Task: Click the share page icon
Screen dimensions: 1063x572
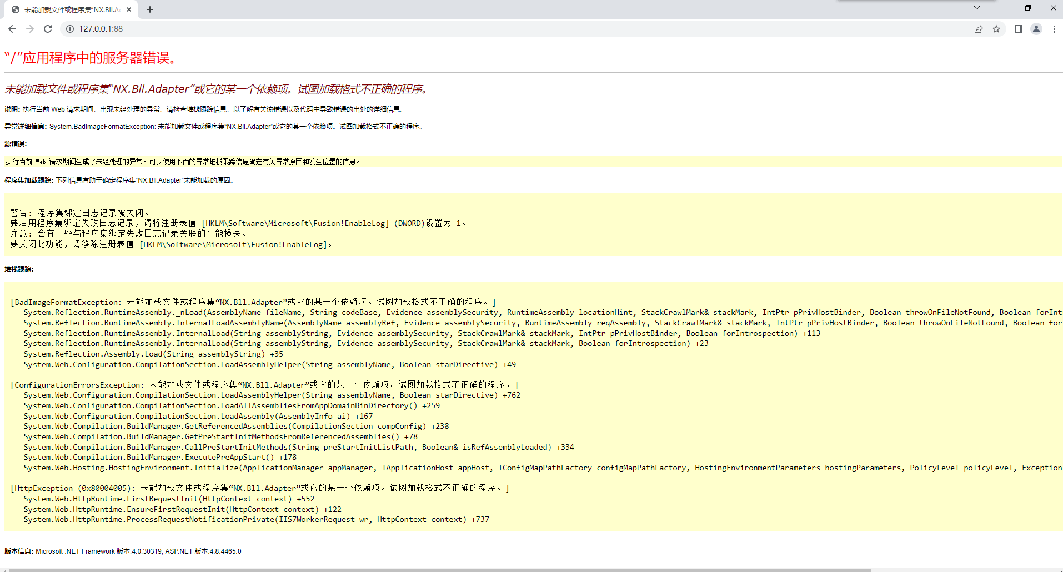Action: pyautogui.click(x=979, y=29)
